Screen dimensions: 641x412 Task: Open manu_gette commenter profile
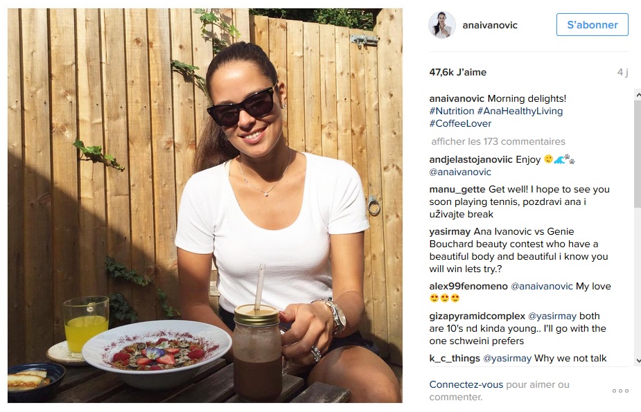tap(457, 190)
